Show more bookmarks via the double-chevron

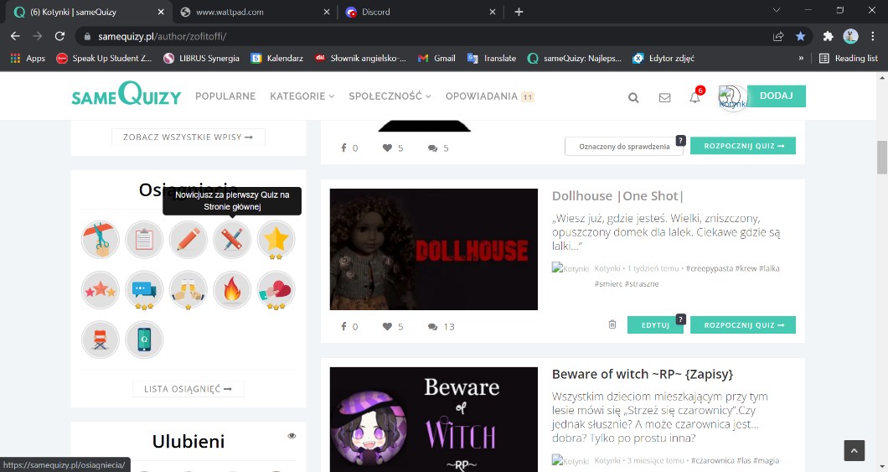(x=801, y=59)
